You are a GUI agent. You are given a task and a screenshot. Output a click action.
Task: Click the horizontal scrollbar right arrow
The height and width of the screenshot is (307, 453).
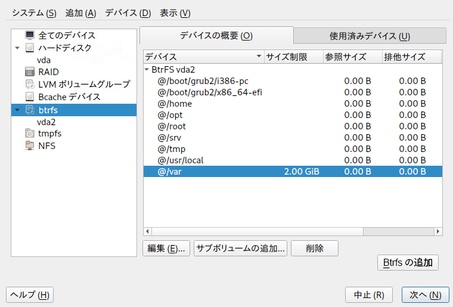pos(438,231)
